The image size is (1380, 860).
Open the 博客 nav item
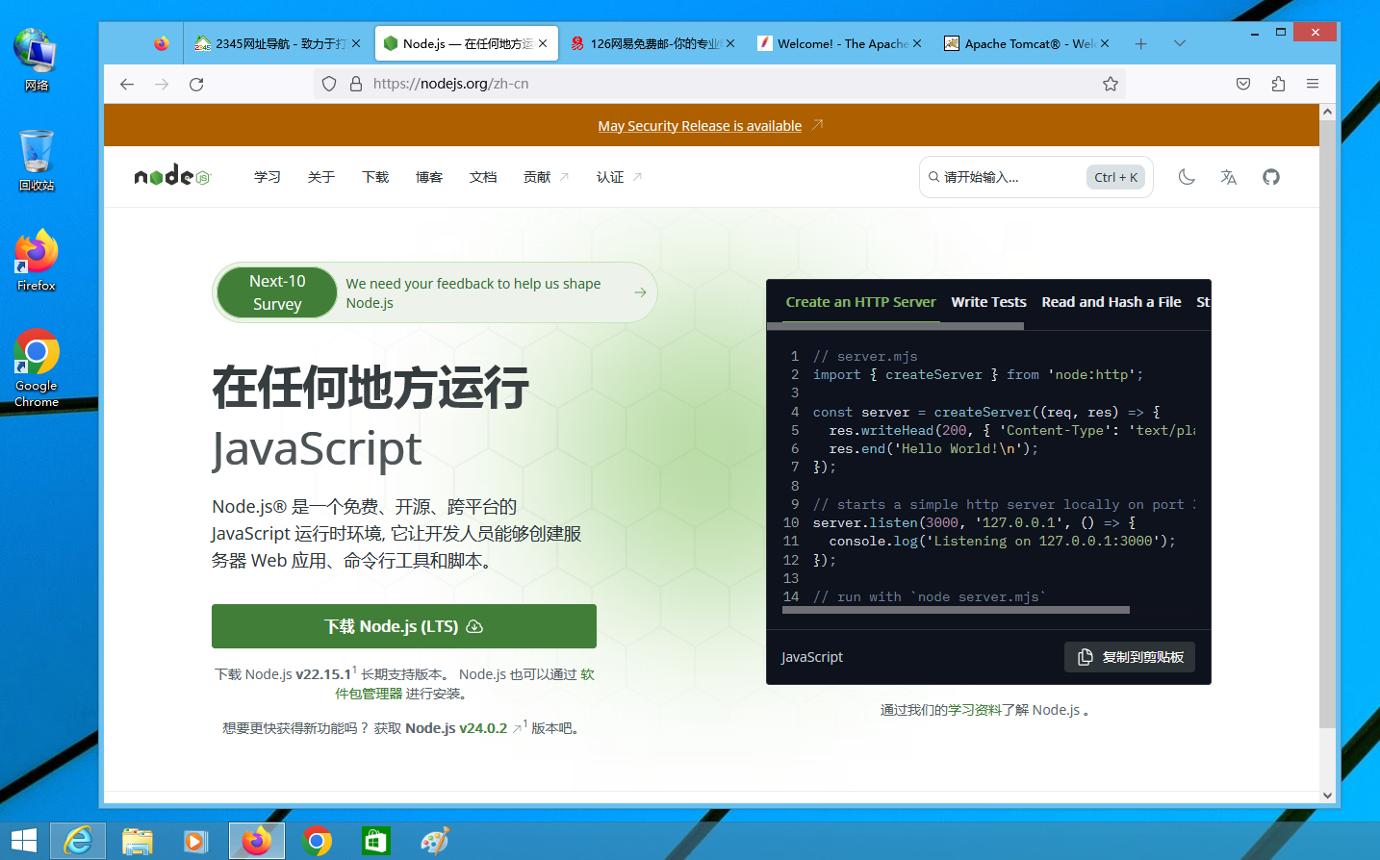429,177
